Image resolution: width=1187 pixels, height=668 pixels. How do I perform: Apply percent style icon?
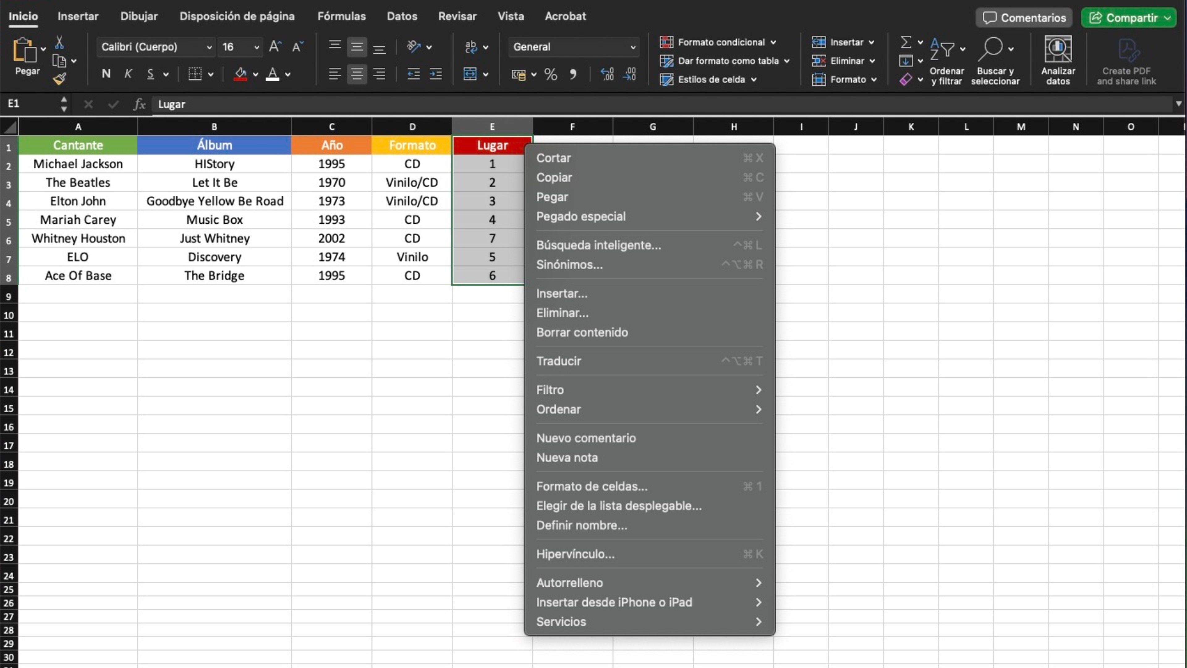click(551, 74)
